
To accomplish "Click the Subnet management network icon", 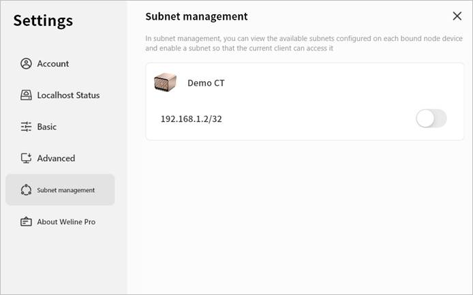I will 27,190.
